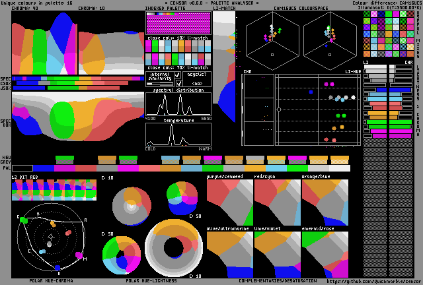Click the orange Y marker on polar plot
This screenshot has width=423, height=285.
53,224
